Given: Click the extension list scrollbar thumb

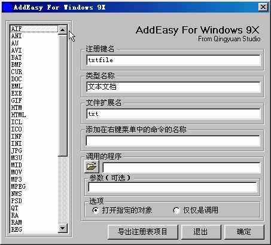Looking at the screenshot, I should [x=63, y=95].
